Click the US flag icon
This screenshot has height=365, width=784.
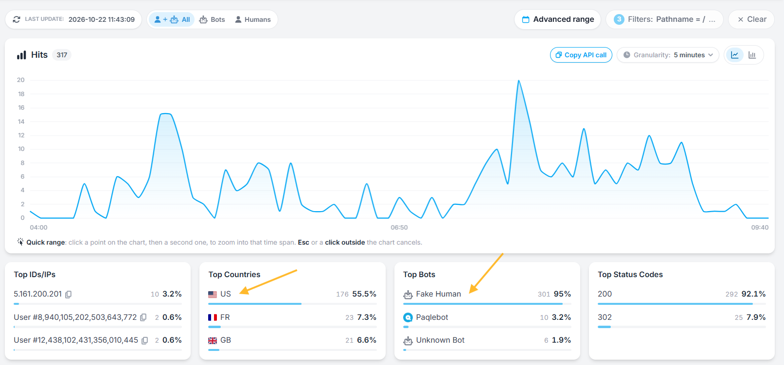tap(213, 294)
